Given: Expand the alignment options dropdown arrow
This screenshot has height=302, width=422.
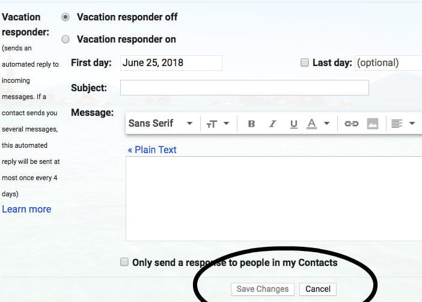Looking at the screenshot, I should tap(412, 123).
